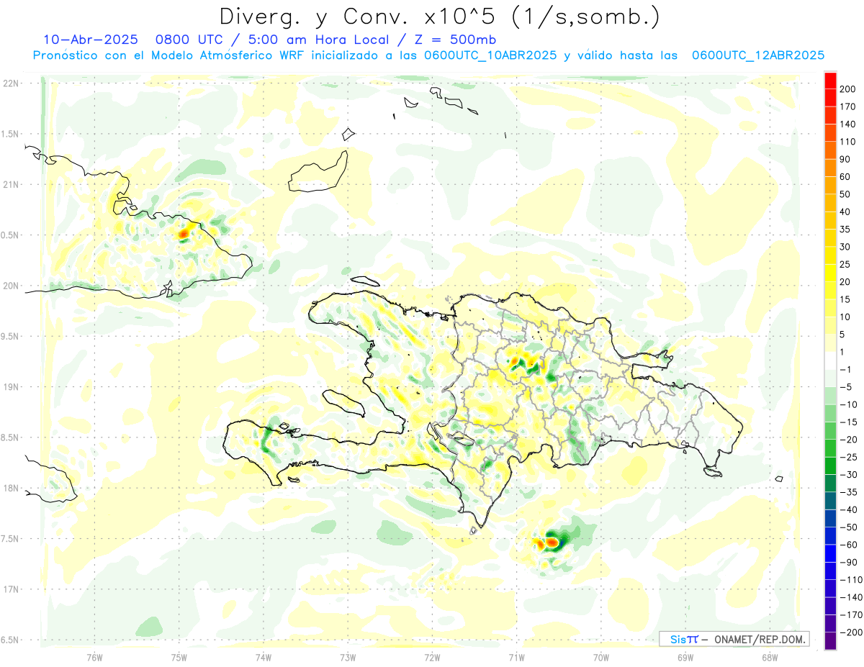864x667 pixels.
Task: Click the "73W" longitude label
Action: (x=348, y=658)
